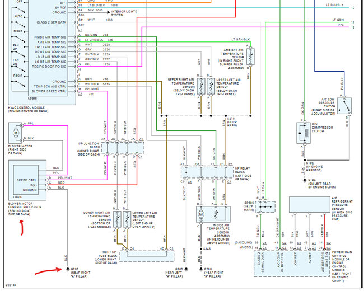The height and width of the screenshot is (291, 364).
Task: Click continuation number 10 on LT BLU/BLK wire
Action: (x=353, y=8)
